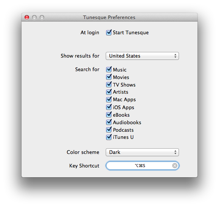Toggle the Artists checkbox

[109, 92]
